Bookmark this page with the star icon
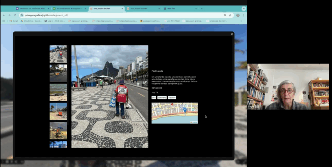This screenshot has height=167, width=332. click(x=230, y=15)
